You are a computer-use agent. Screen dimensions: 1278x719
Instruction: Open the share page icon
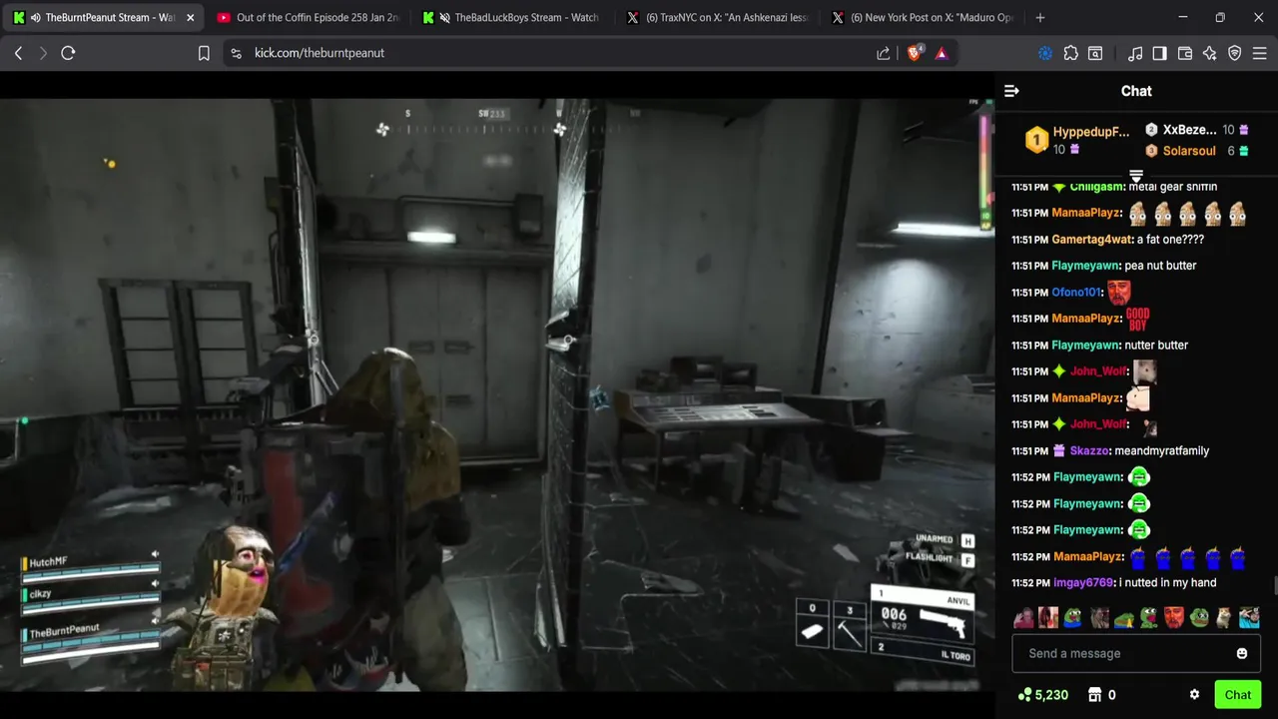(884, 53)
